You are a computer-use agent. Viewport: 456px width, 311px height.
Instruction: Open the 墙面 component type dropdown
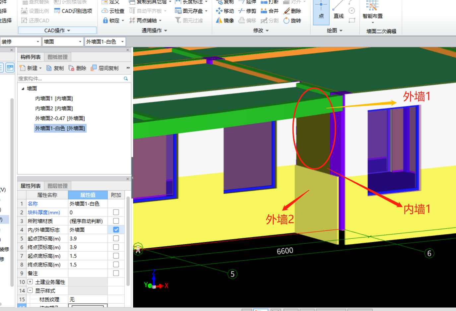(80, 42)
